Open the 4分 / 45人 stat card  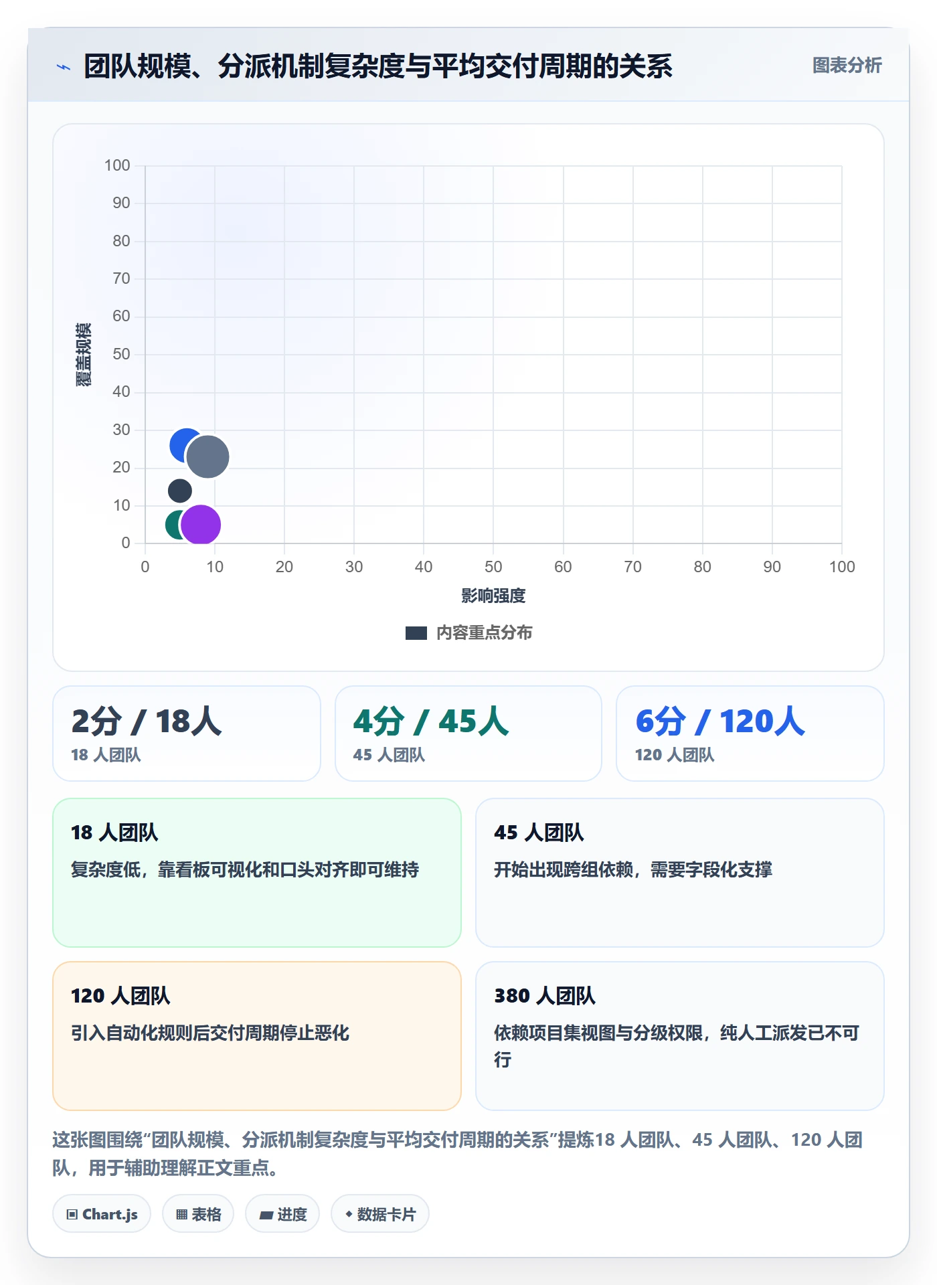[x=468, y=733]
